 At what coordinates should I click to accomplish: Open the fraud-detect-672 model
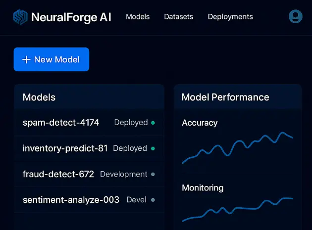tap(89, 174)
